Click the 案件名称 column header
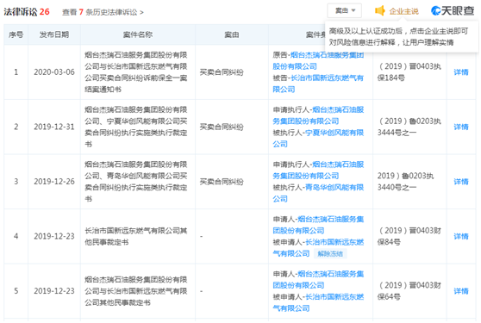 138,34
